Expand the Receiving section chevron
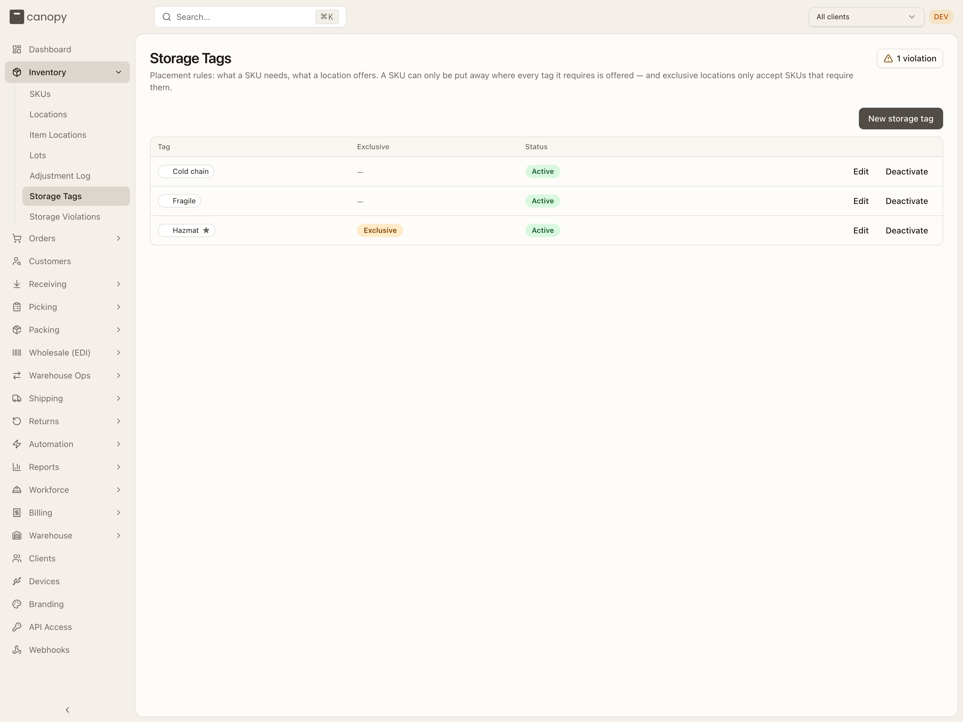 [x=118, y=284]
